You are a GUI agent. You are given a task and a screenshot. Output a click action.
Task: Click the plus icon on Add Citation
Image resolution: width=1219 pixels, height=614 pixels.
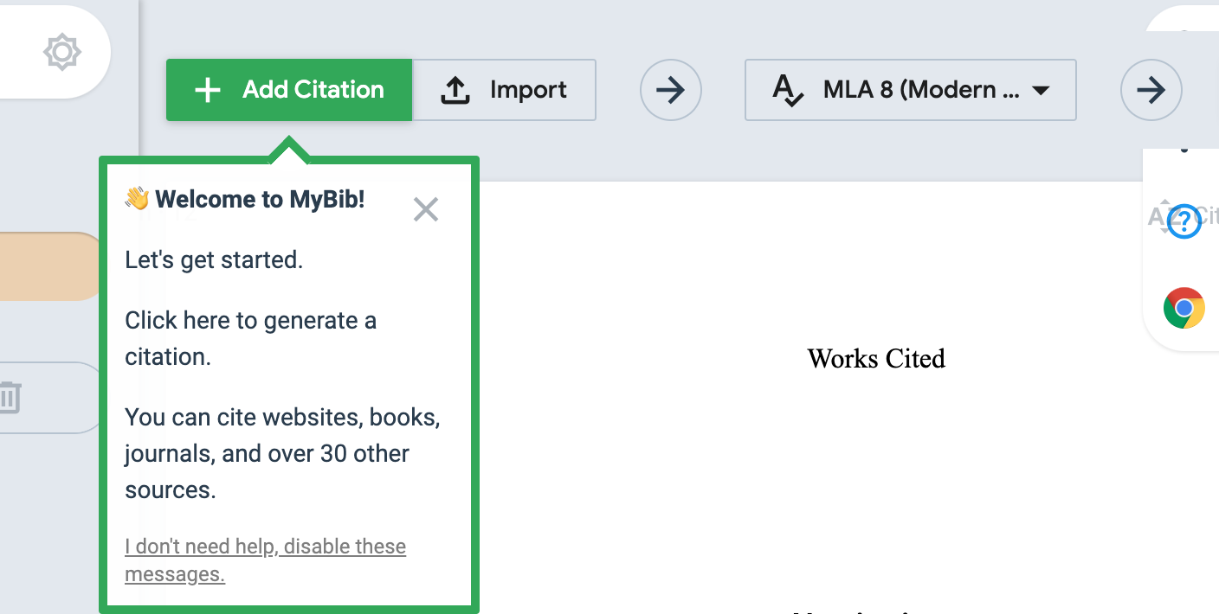pos(207,90)
